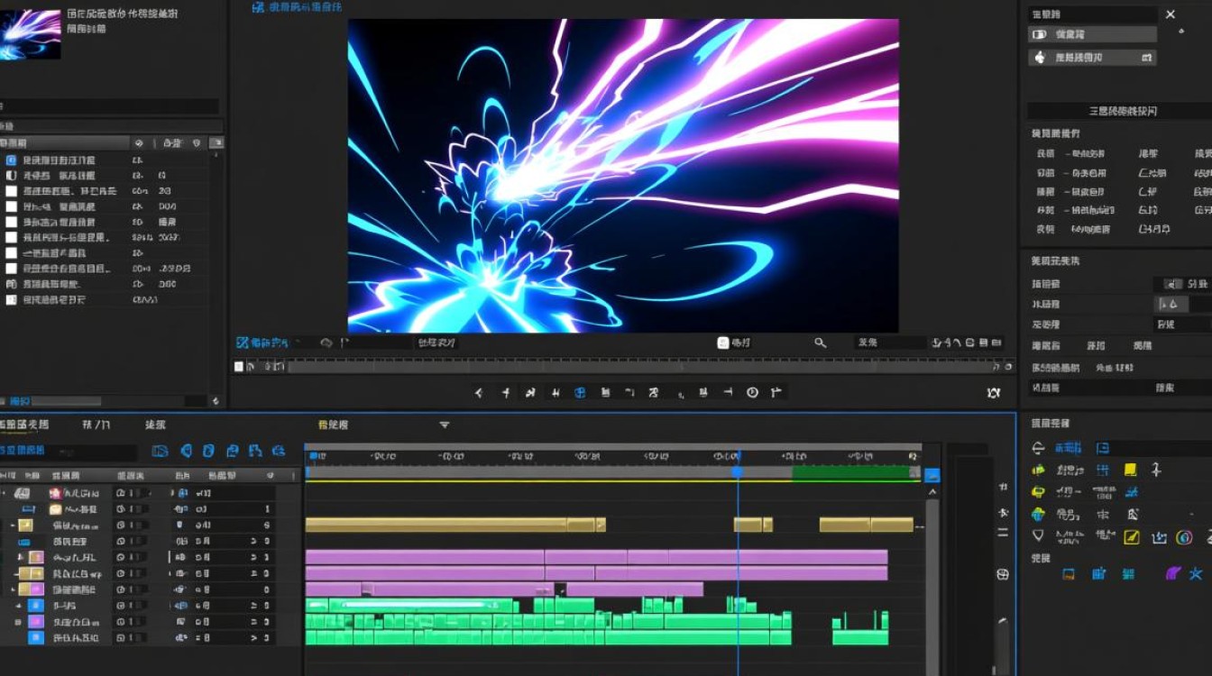This screenshot has width=1212, height=676.
Task: Click the blue playhead marker on the timeline ruler
Action: point(737,472)
